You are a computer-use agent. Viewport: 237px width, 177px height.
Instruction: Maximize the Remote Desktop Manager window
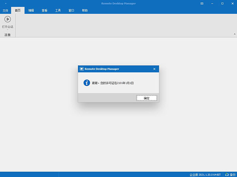point(222,4)
